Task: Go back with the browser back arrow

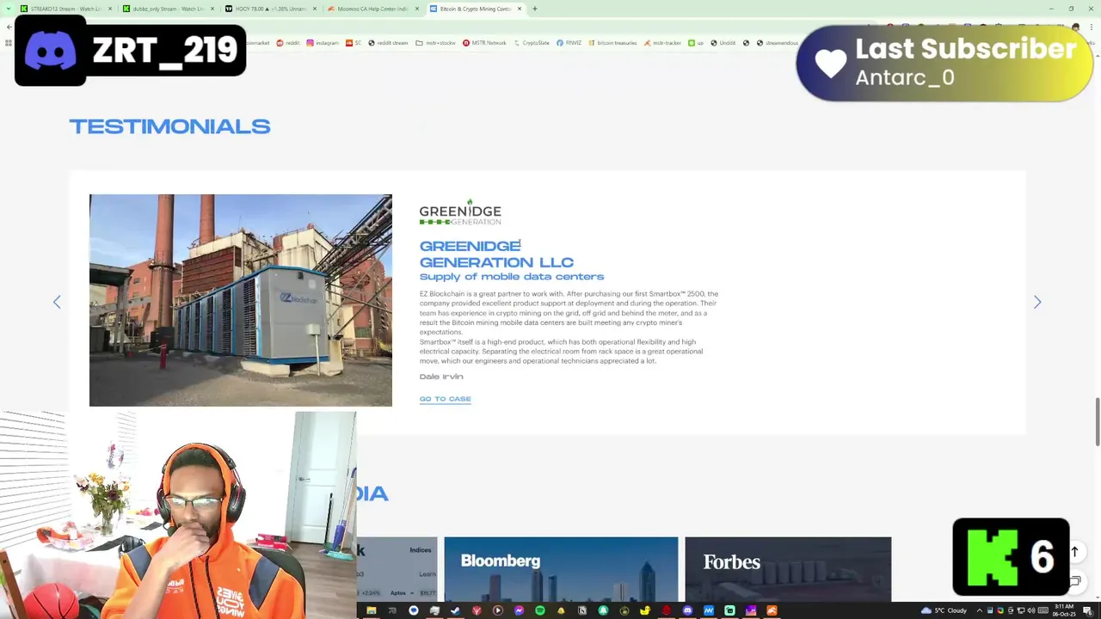Action: pyautogui.click(x=8, y=27)
